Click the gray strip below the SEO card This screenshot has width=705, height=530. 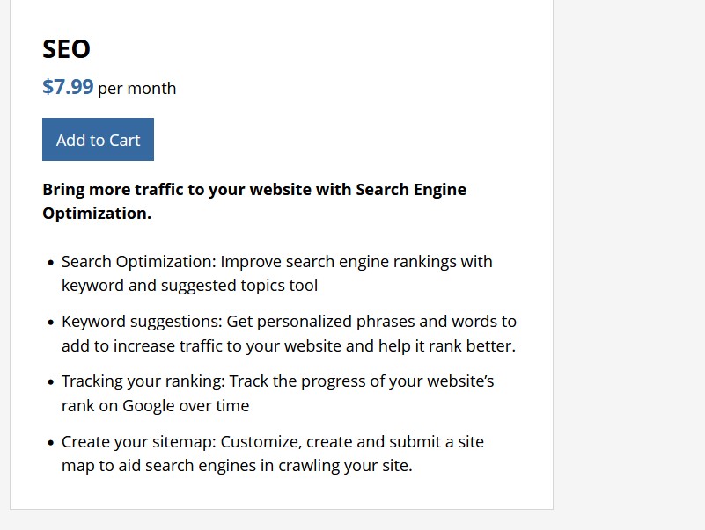(x=282, y=520)
